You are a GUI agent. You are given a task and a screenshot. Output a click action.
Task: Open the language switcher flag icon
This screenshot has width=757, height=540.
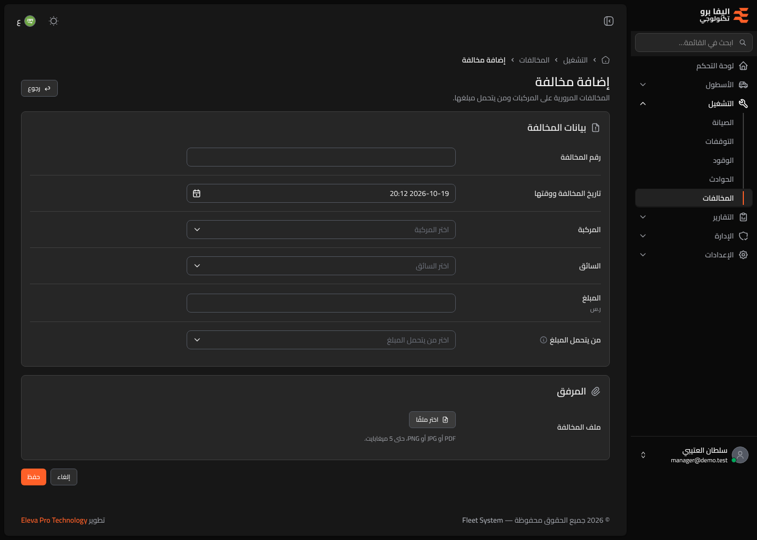click(x=30, y=21)
